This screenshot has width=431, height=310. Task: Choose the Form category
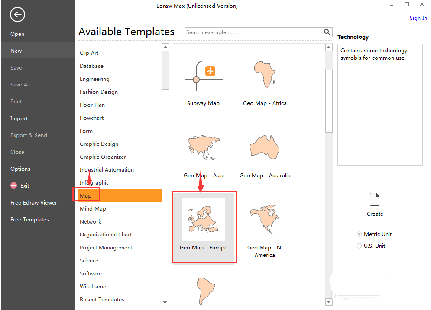tap(86, 131)
